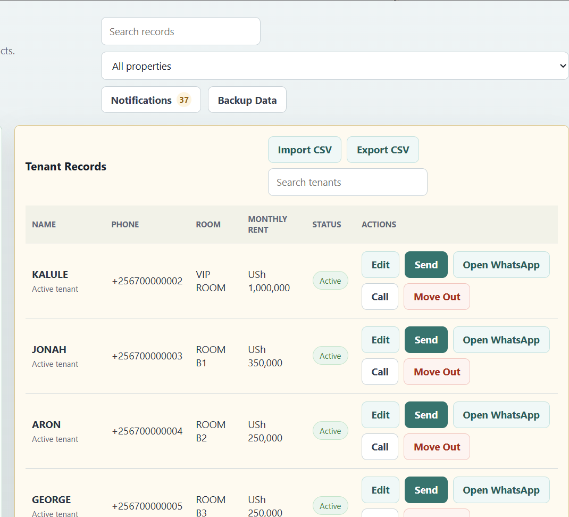
Task: Open WhatsApp for ARON
Action: [501, 415]
